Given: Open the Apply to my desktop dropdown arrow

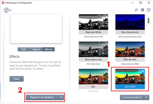Looking at the screenshot, I should 61,97.
